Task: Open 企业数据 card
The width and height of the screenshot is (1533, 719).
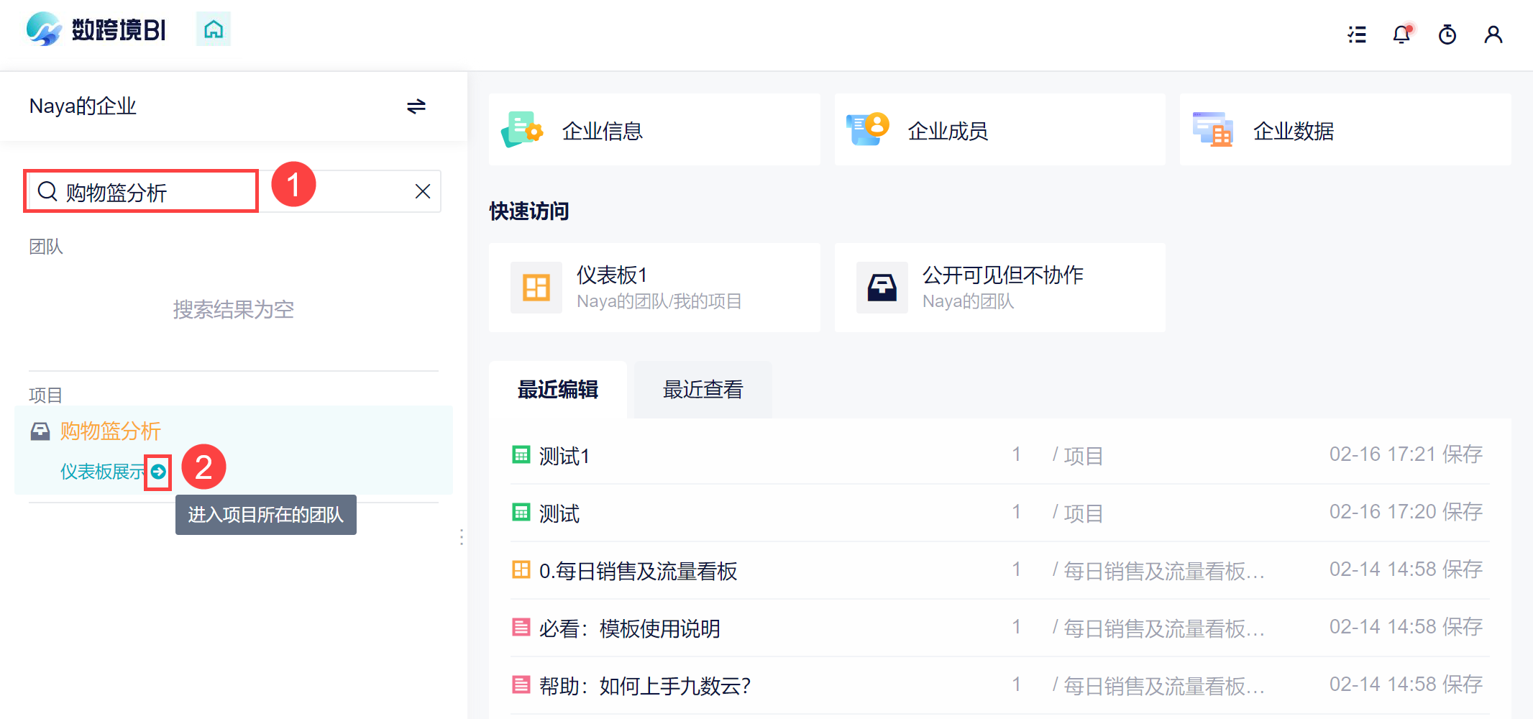Action: (1345, 130)
